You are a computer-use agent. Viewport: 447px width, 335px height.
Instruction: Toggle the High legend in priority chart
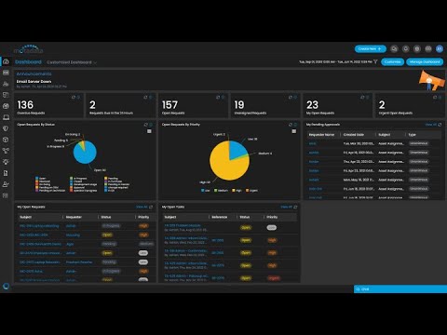tap(237, 191)
